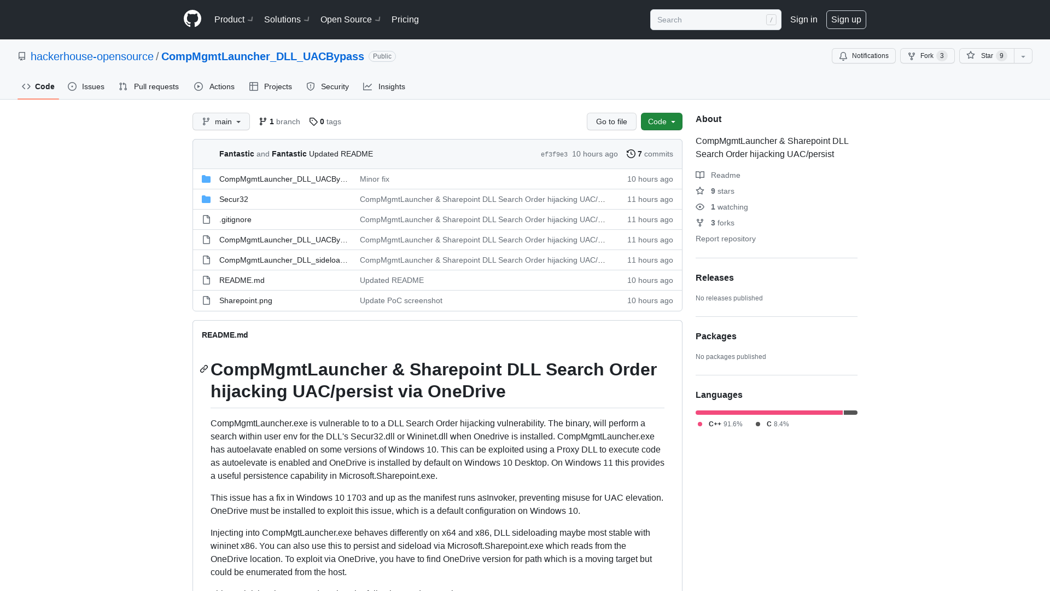Expand the Solutions menu
Viewport: 1050px width, 591px height.
pos(287,19)
